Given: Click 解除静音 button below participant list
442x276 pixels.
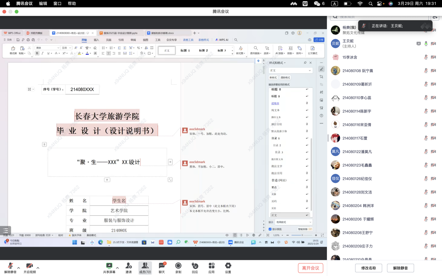Looking at the screenshot, I should tap(400, 268).
